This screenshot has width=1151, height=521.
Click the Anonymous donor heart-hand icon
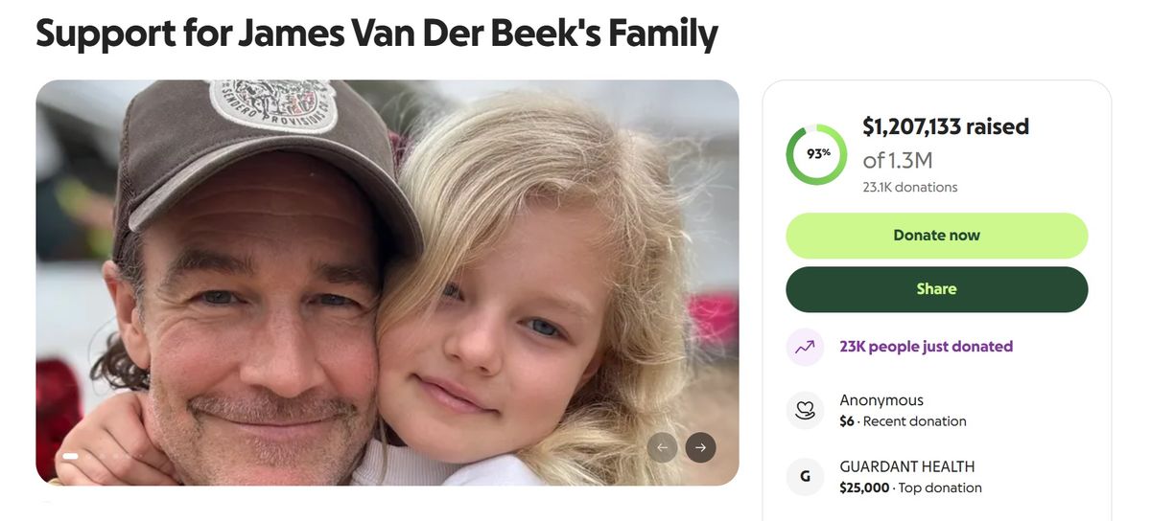point(805,410)
